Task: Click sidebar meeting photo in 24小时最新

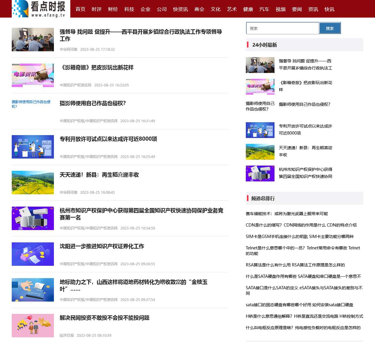Action: 260,65
